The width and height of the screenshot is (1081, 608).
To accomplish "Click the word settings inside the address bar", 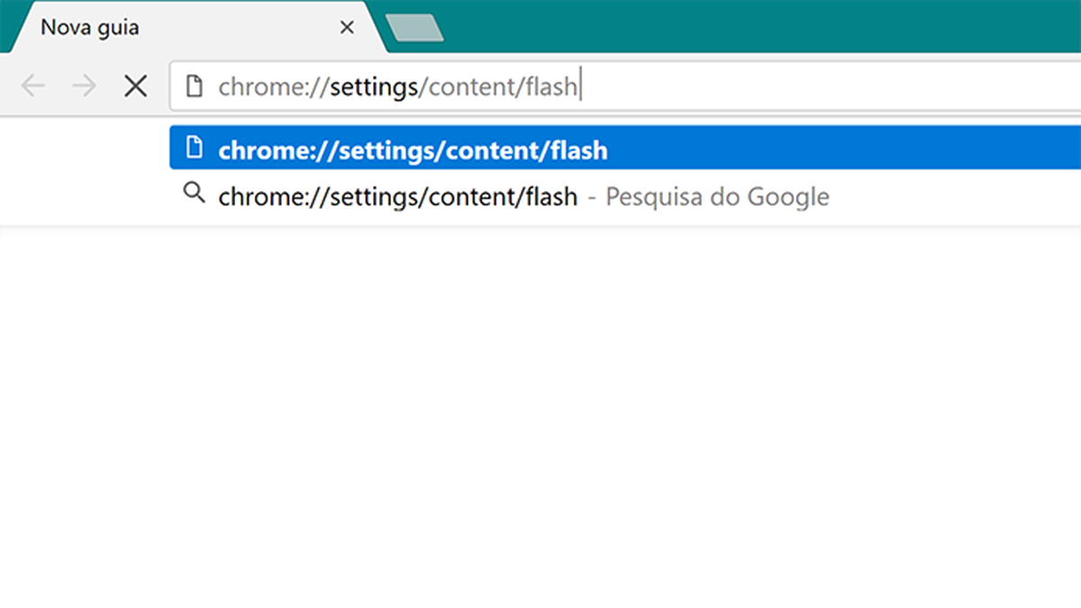I will pos(374,88).
